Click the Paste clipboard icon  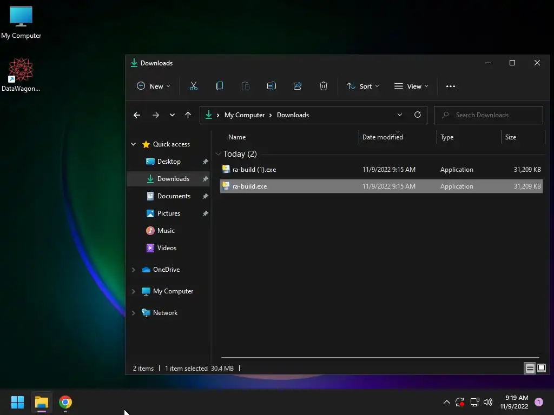tap(245, 86)
